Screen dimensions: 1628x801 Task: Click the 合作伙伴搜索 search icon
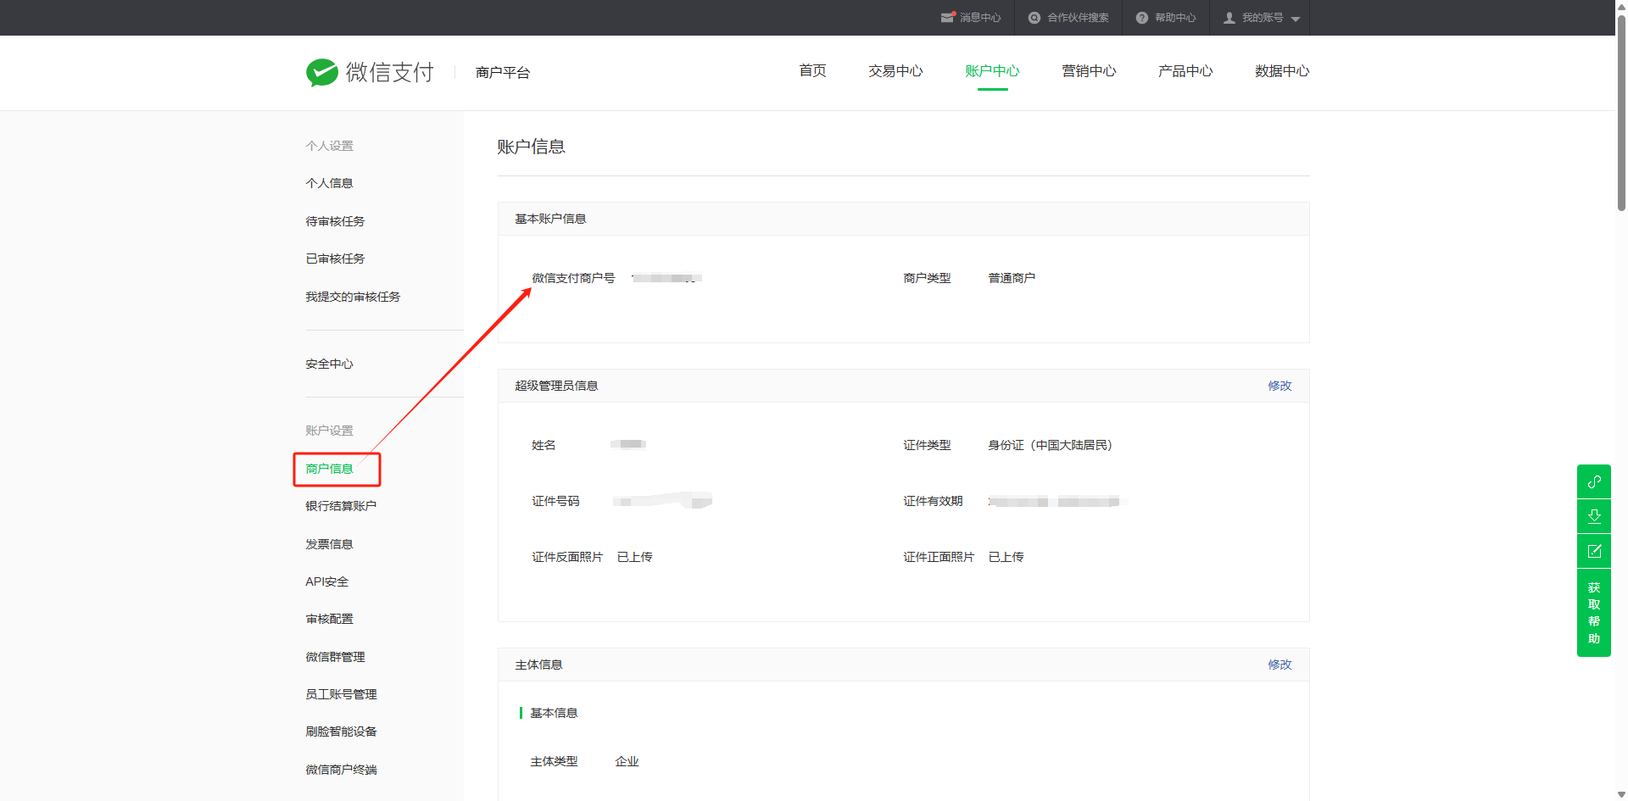1034,18
